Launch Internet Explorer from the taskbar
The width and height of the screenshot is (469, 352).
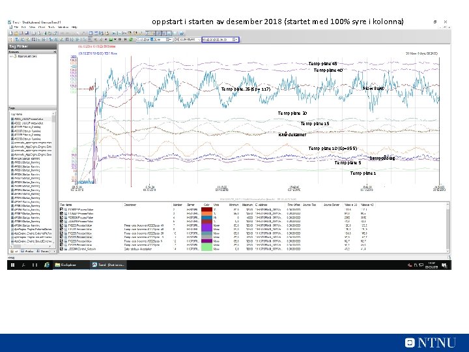pyautogui.click(x=47, y=265)
